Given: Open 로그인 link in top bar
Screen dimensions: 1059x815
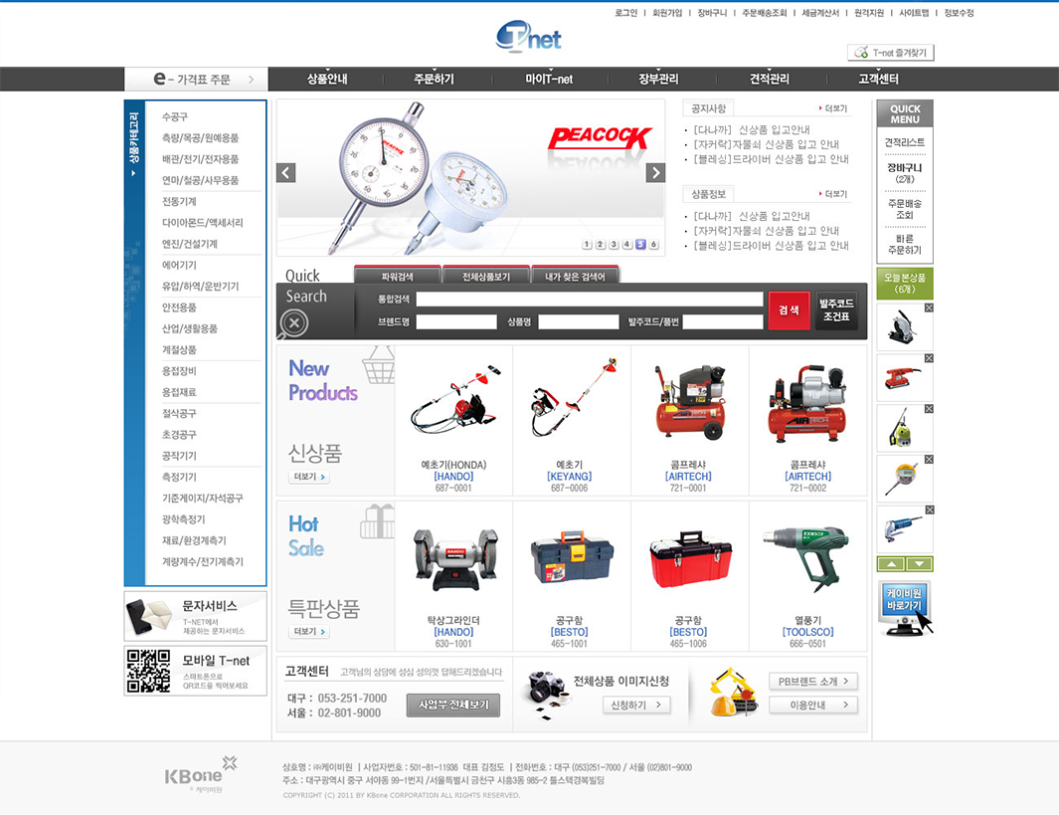Looking at the screenshot, I should coord(625,13).
